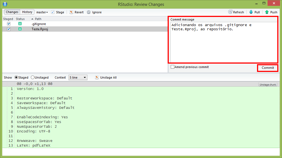This screenshot has height=158, width=282.
Task: Click diff line 'EnableCodeIndexing: Yes'
Action: point(42,117)
